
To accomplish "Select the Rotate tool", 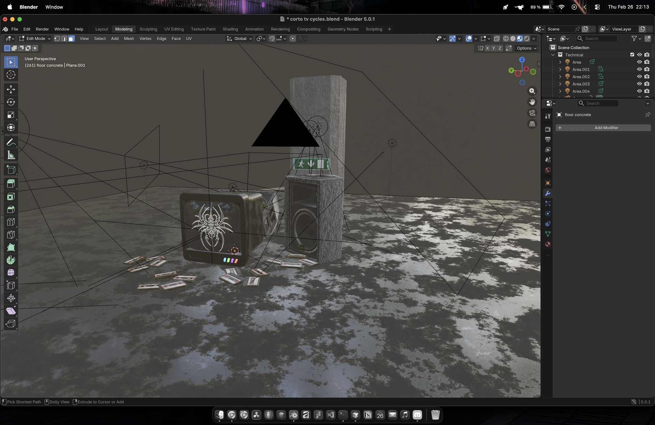I will (x=11, y=102).
